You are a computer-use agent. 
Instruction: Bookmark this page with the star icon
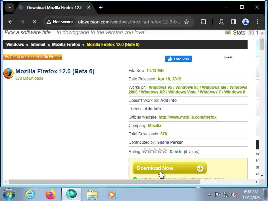click(187, 22)
